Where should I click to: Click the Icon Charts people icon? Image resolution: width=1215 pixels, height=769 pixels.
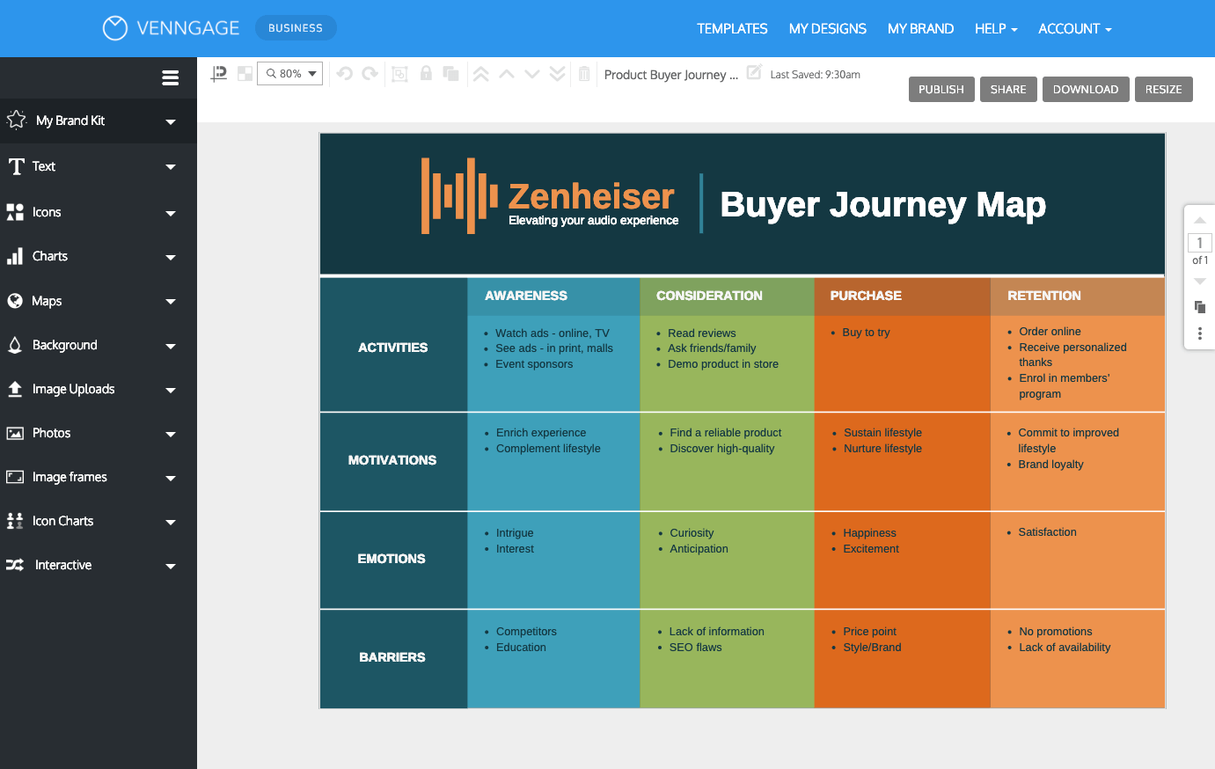click(x=15, y=521)
